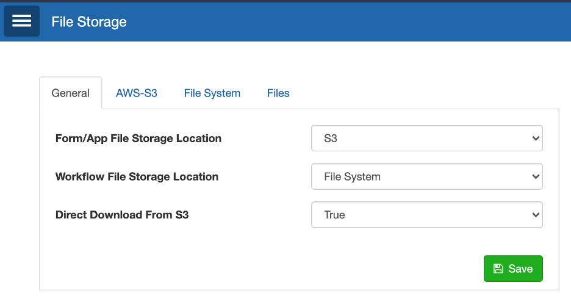Open the Direct Download From S3 dropdown
The height and width of the screenshot is (299, 571).
(427, 215)
